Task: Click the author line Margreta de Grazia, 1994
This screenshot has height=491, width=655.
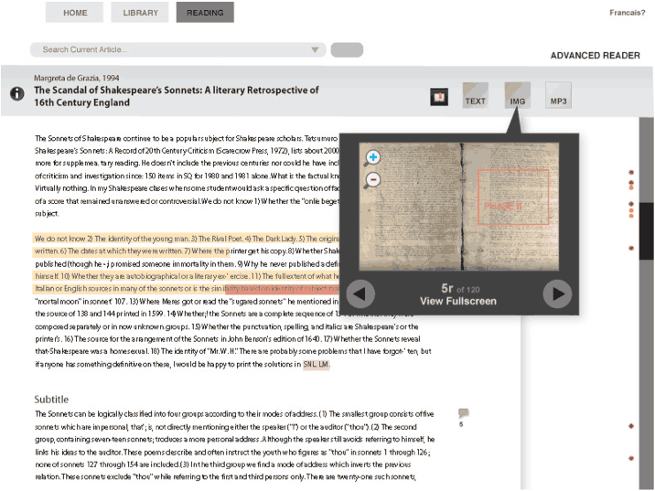Action: [77, 78]
